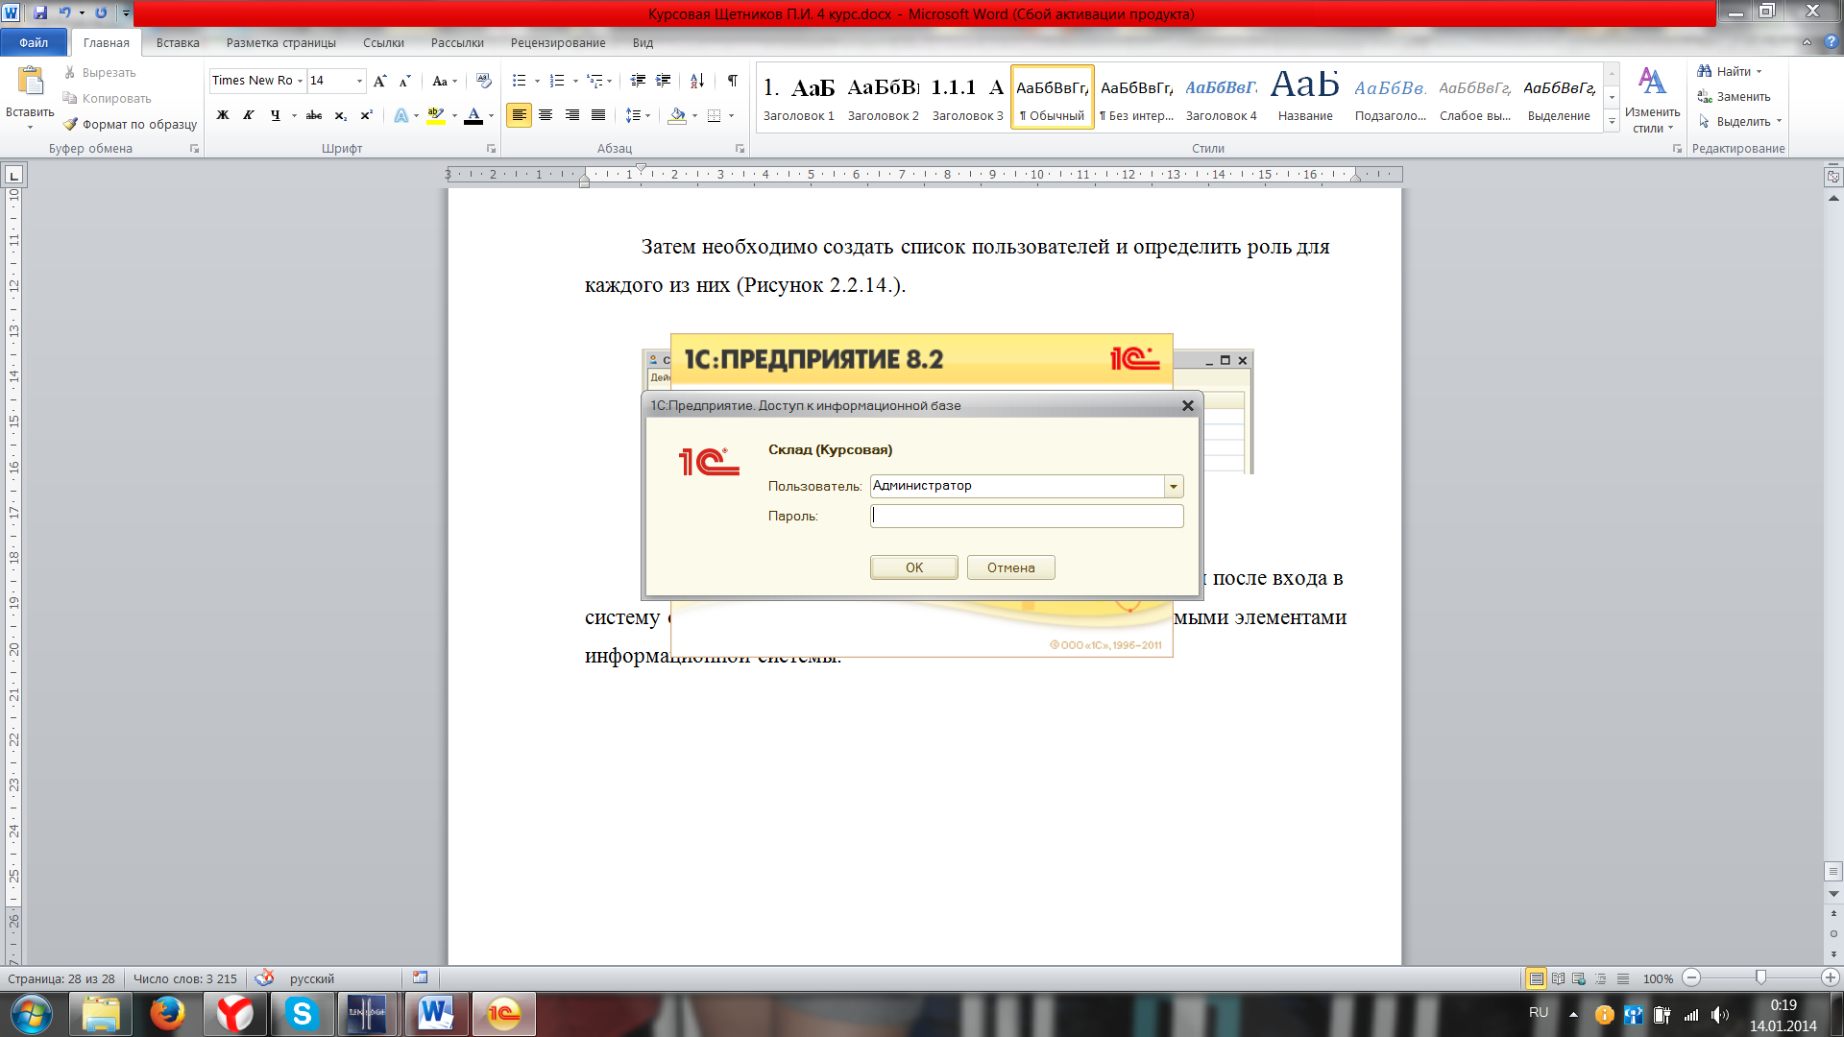Expand the user name dropdown in dialog
This screenshot has height=1037, width=1844.
click(x=1173, y=487)
